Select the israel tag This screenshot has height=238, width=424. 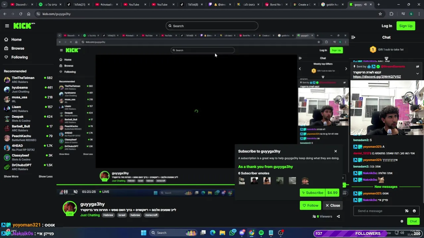tap(122, 215)
